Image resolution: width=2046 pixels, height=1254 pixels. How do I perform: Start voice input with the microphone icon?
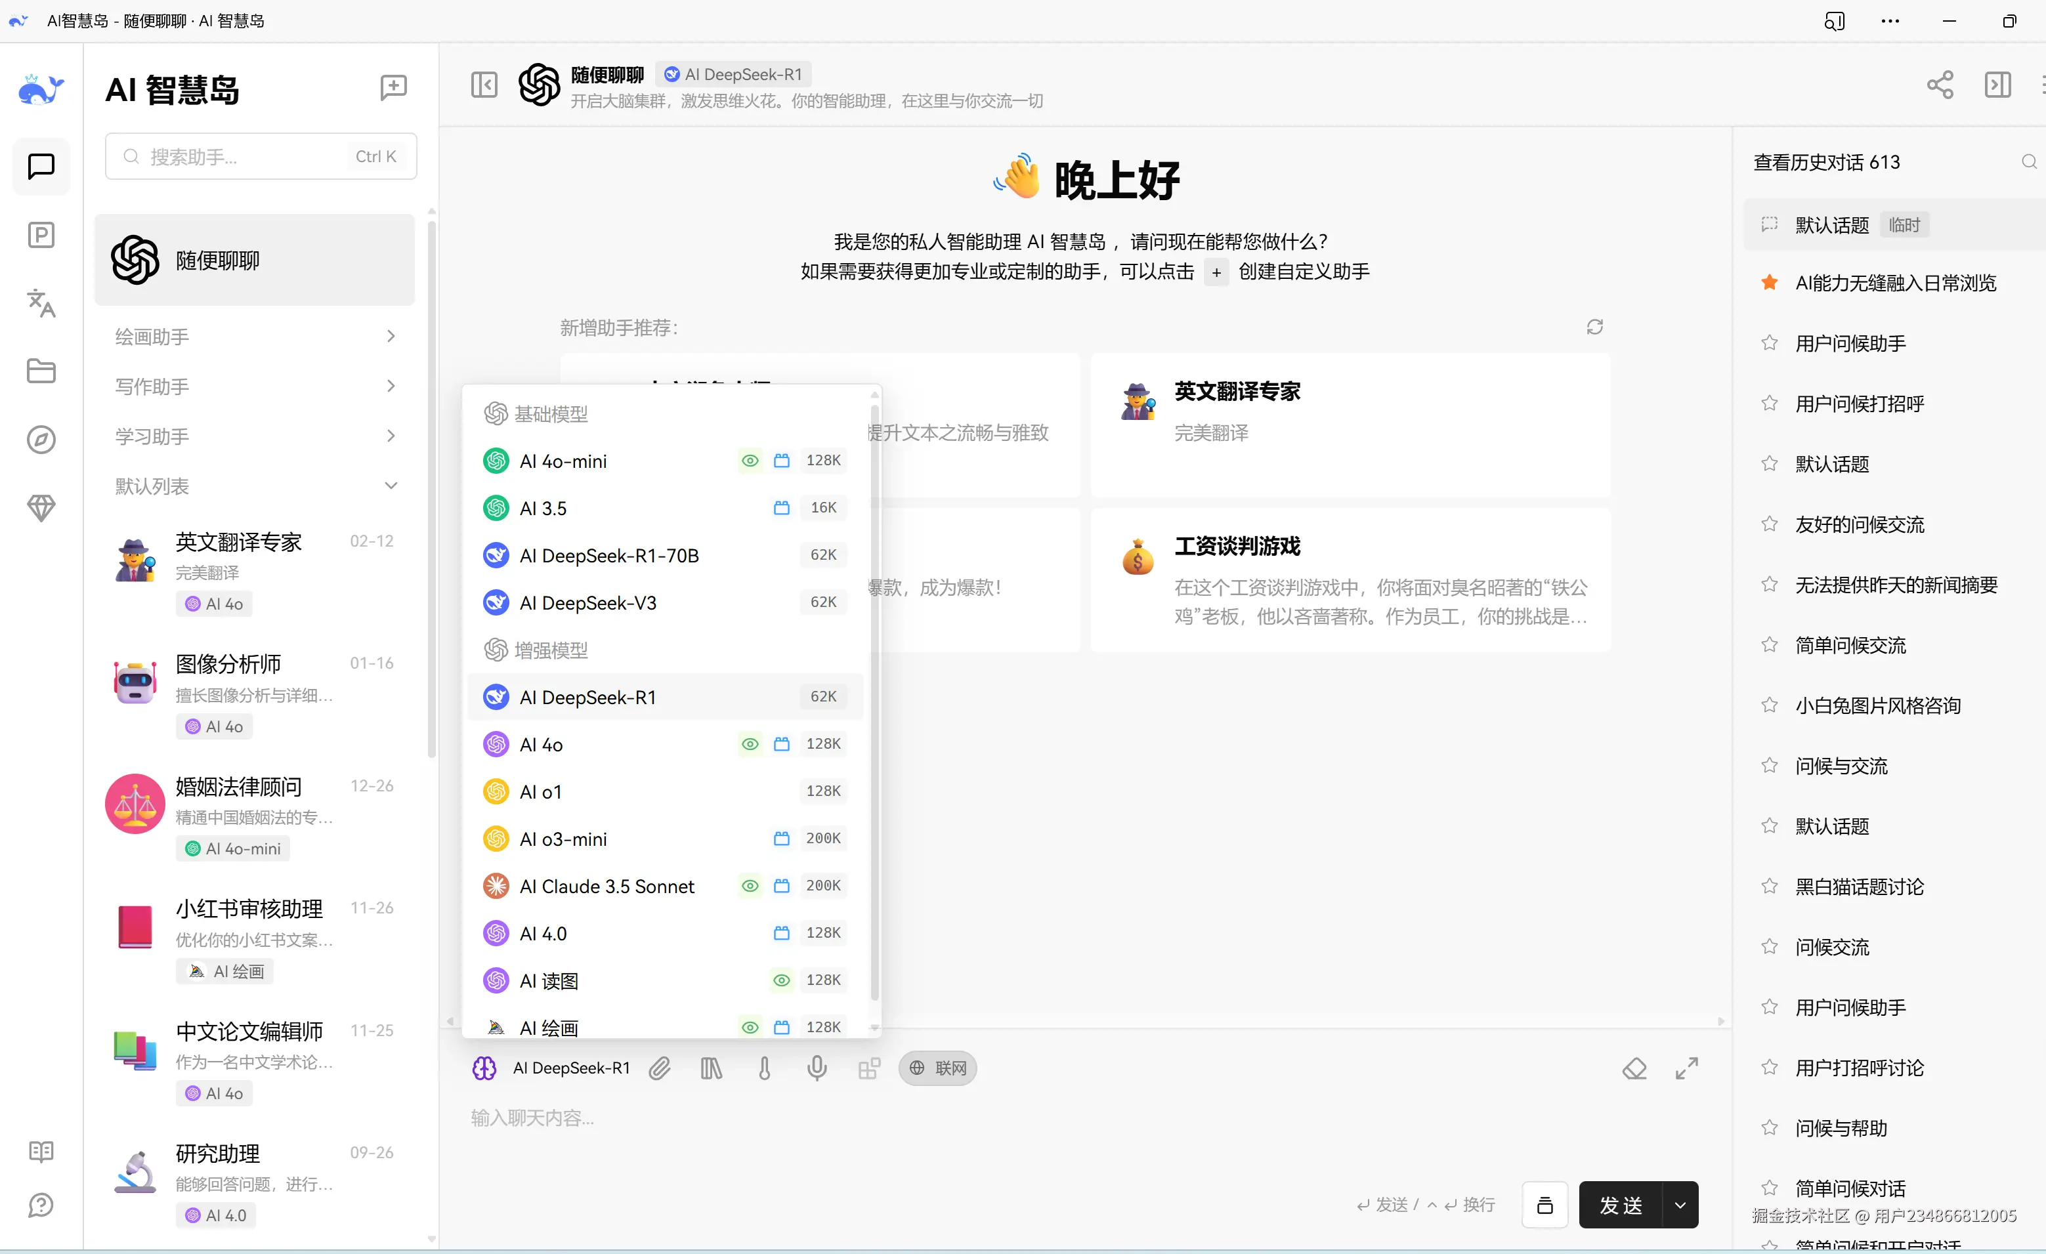[x=818, y=1068]
